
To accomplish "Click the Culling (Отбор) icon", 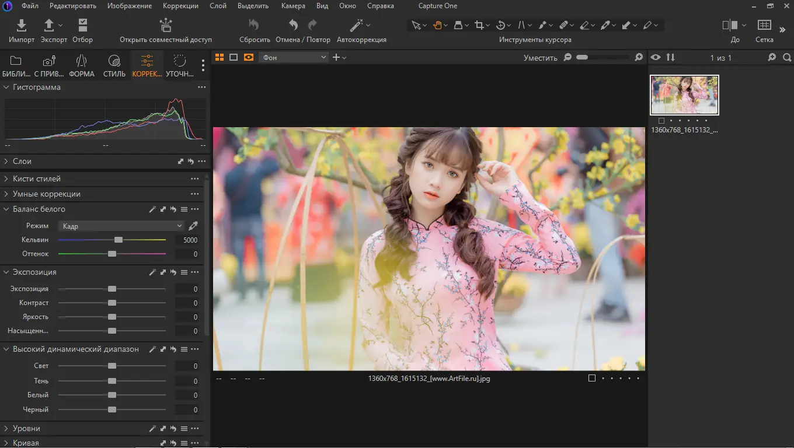I will [82, 26].
